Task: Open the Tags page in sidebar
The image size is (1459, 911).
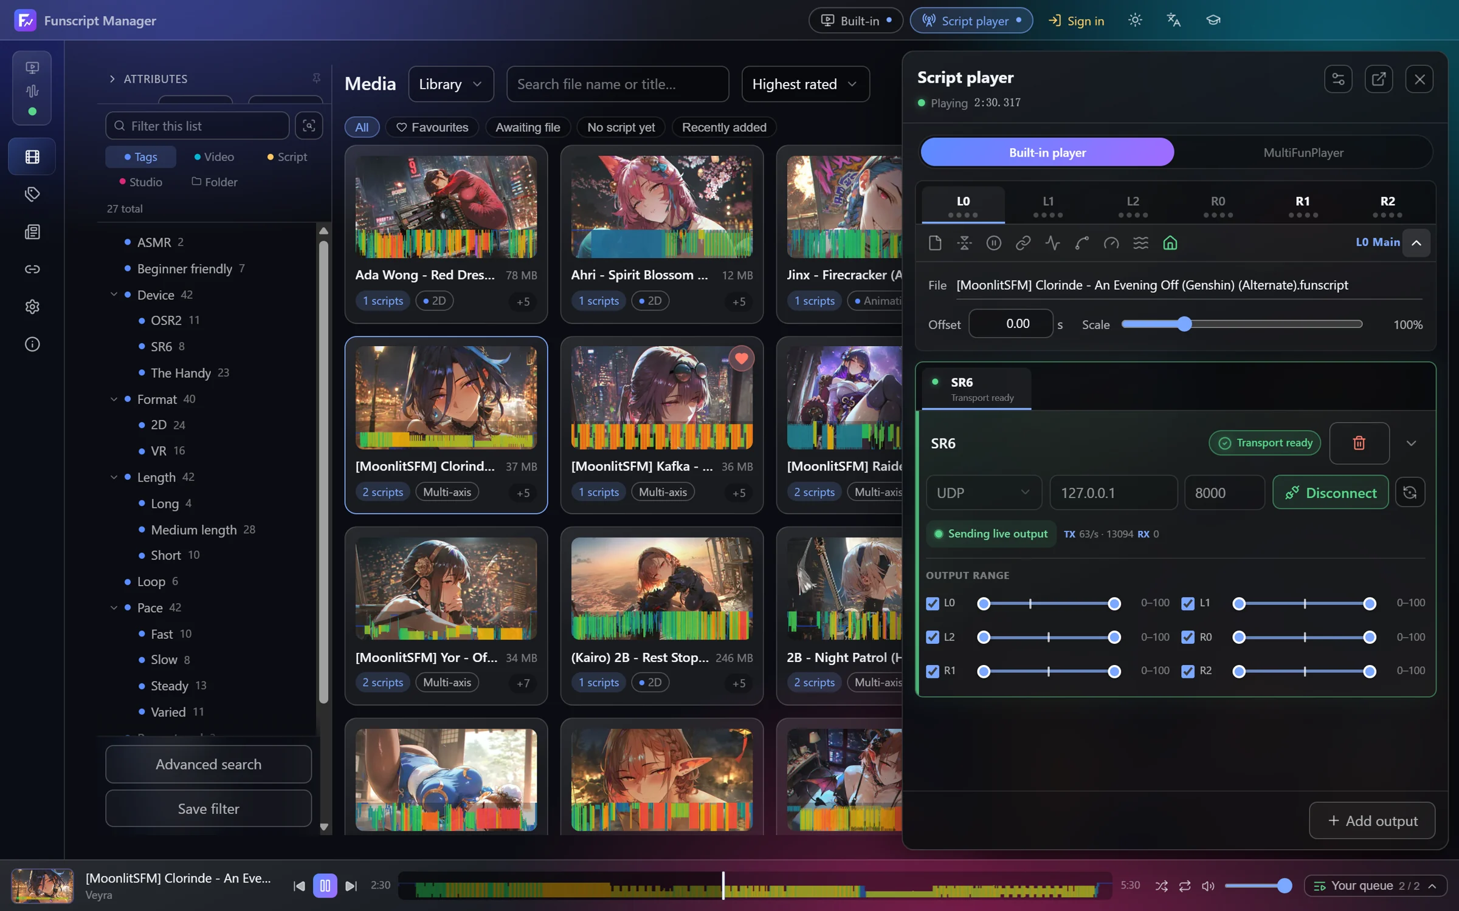Action: 32,194
